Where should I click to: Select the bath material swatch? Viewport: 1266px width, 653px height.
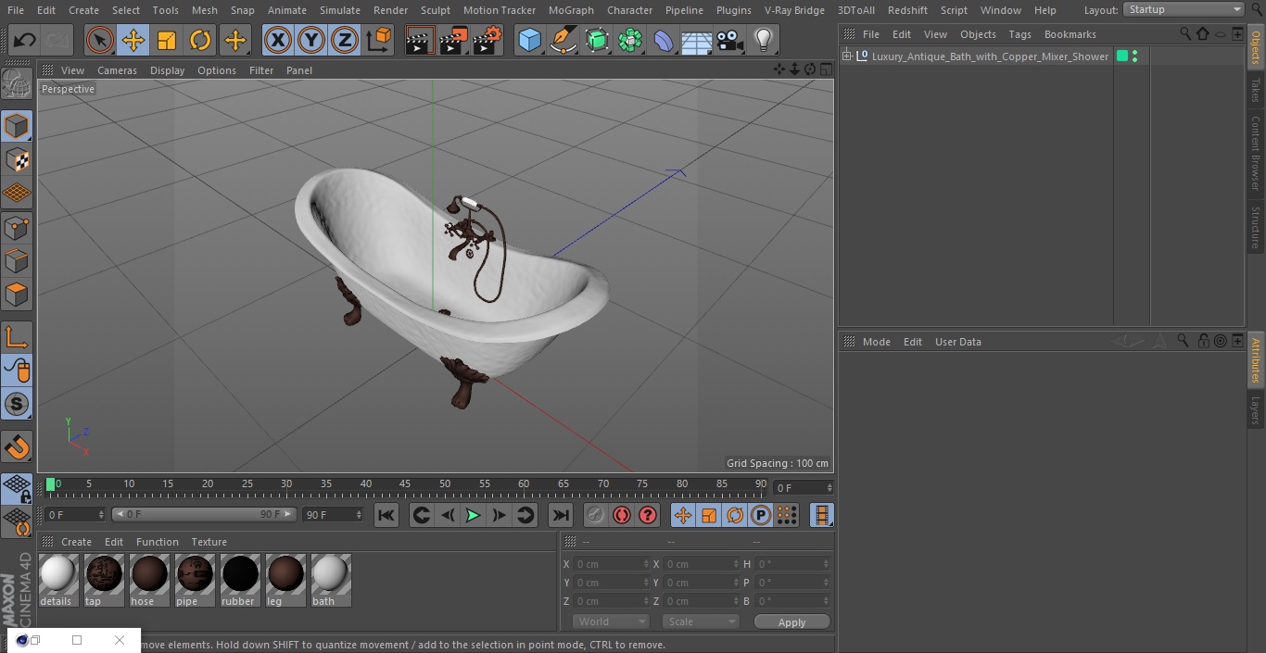click(330, 580)
